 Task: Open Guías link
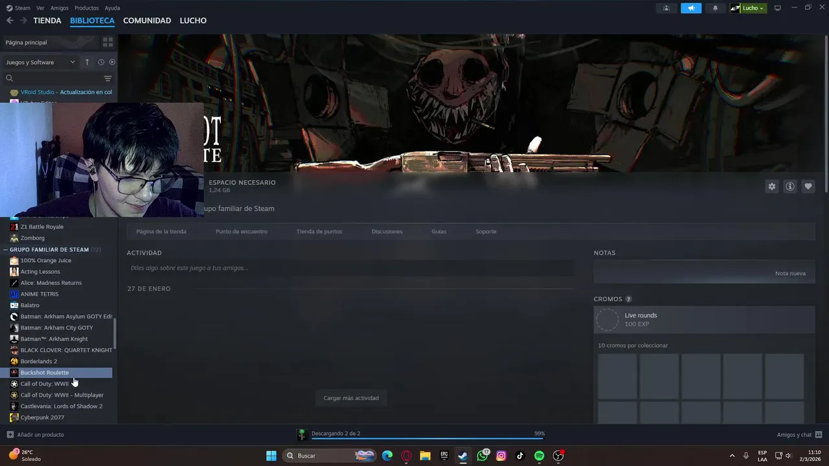[x=439, y=232]
